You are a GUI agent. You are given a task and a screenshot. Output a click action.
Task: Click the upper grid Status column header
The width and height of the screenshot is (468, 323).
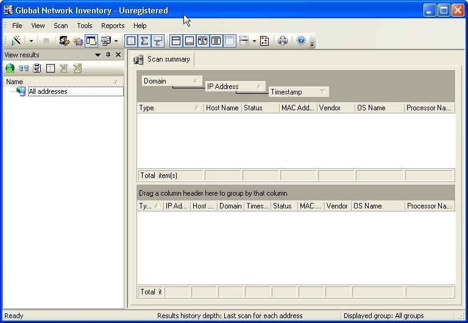click(x=260, y=108)
